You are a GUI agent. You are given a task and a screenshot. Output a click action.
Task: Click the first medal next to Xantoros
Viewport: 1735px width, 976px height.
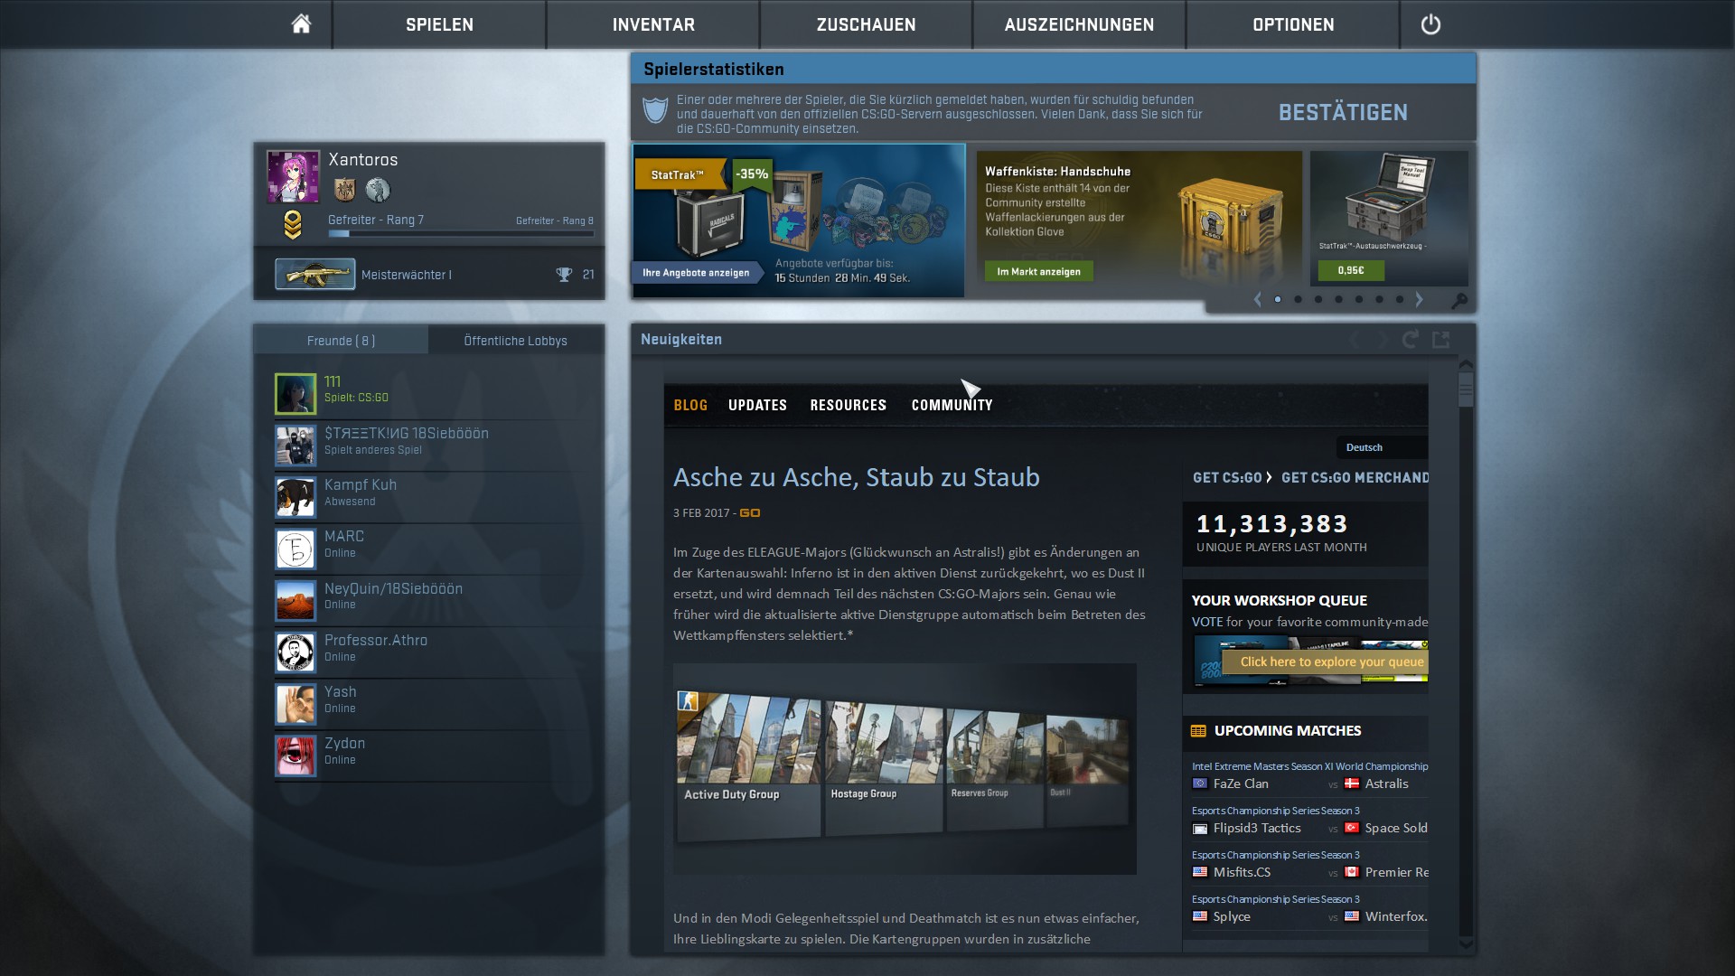[344, 190]
